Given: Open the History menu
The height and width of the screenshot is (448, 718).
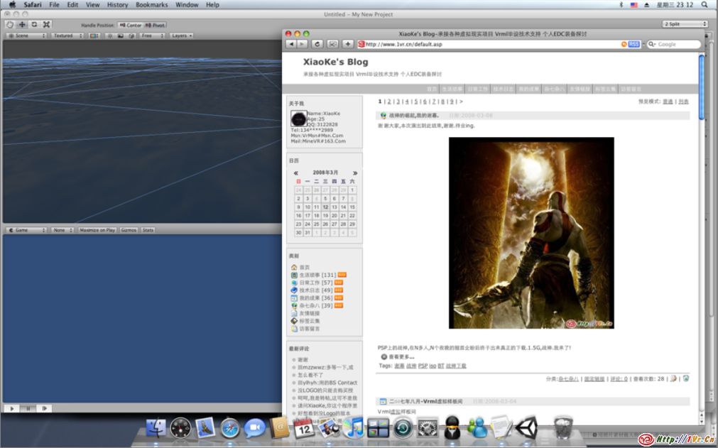Looking at the screenshot, I should [117, 5].
